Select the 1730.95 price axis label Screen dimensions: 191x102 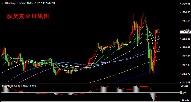pos(186,4)
